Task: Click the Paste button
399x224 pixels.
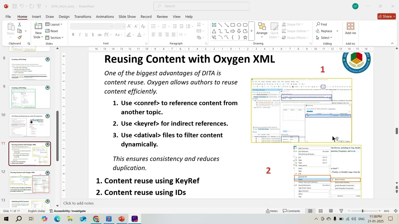Action: tap(11, 30)
